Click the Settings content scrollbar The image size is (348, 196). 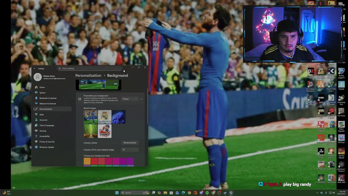coord(148,106)
